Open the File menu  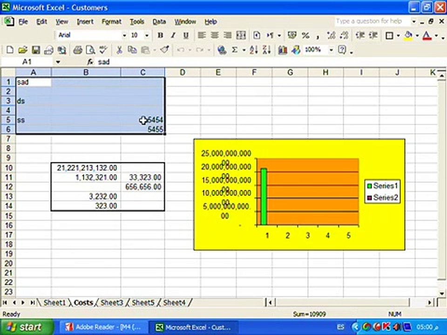tap(23, 22)
